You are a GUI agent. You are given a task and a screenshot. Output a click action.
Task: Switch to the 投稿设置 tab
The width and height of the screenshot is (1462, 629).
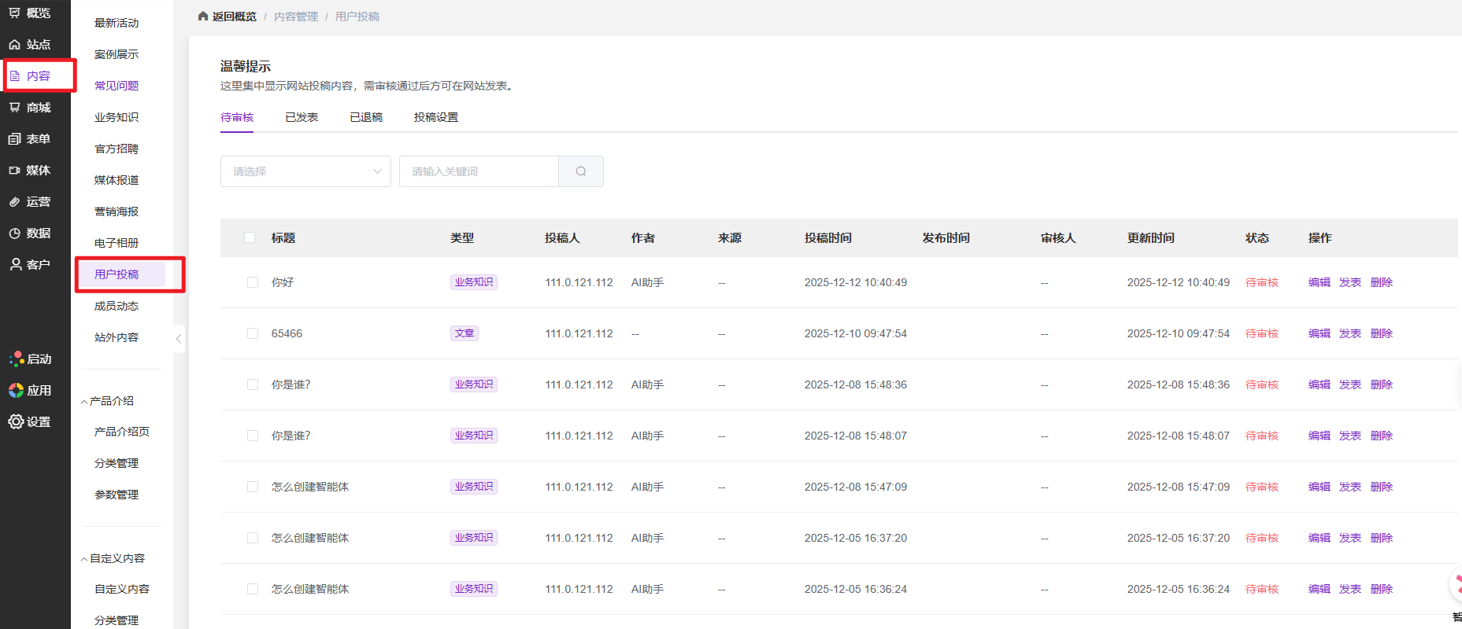point(436,117)
